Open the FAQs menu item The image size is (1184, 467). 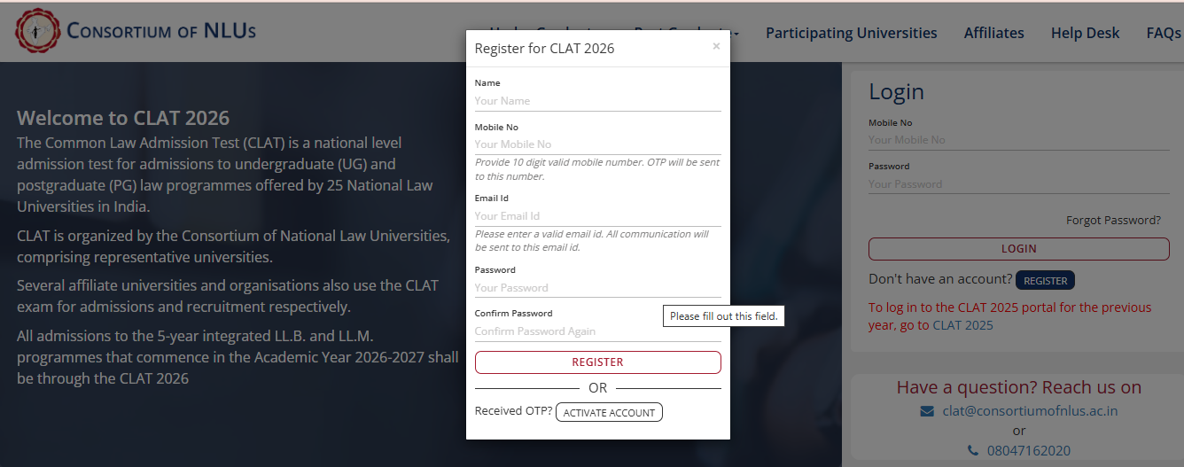point(1164,33)
